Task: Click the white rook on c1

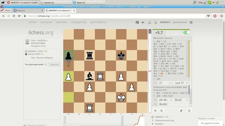Action: click(x=90, y=108)
